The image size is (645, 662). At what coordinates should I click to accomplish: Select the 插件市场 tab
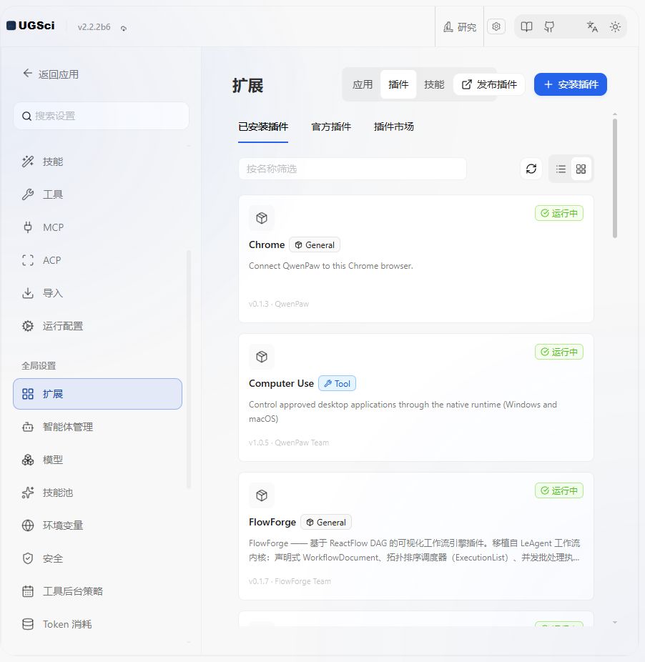pos(394,127)
